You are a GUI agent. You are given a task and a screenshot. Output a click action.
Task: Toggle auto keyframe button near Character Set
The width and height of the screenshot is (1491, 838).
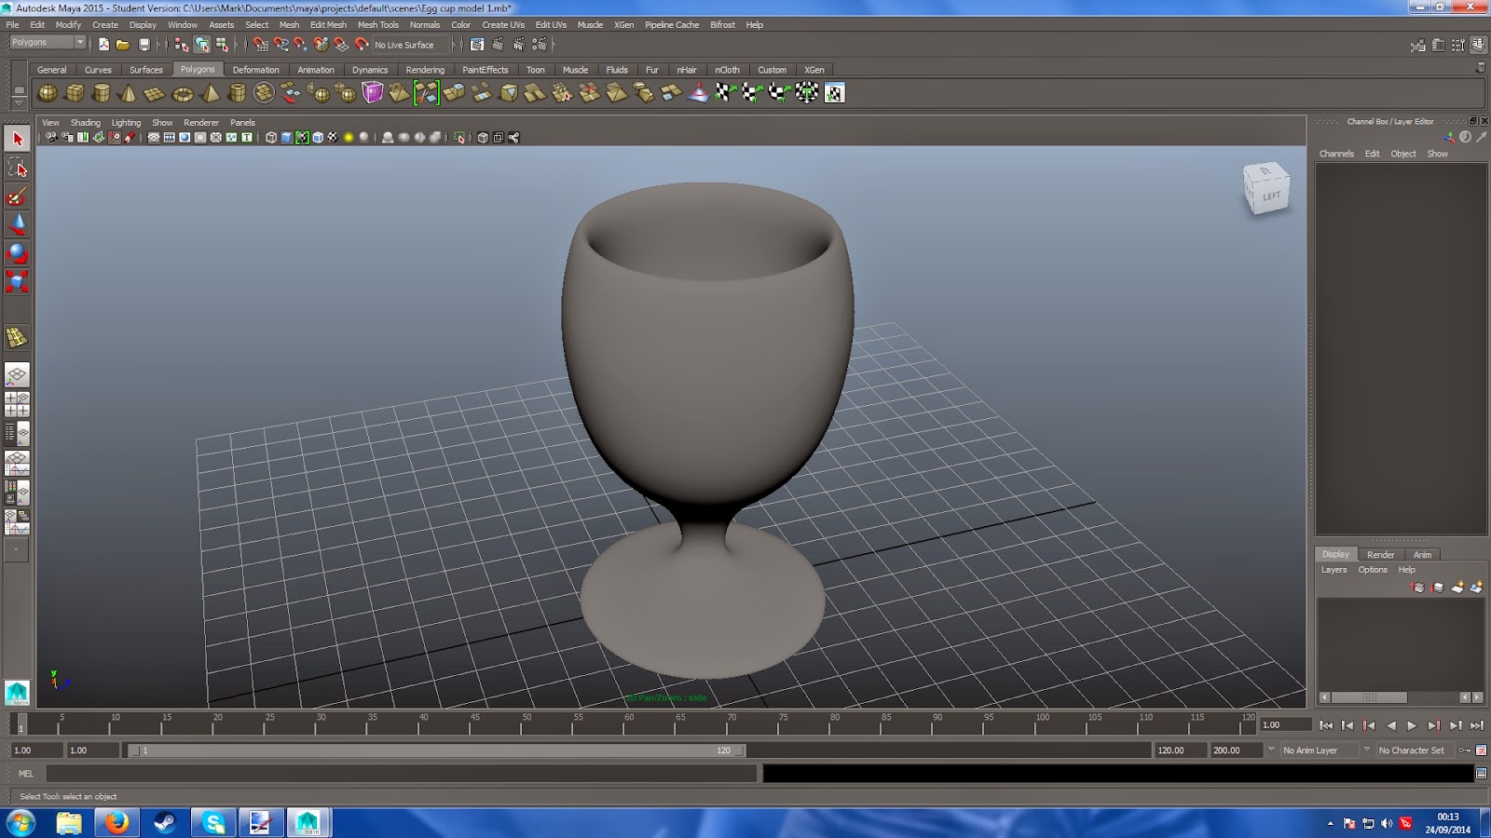pyautogui.click(x=1465, y=750)
